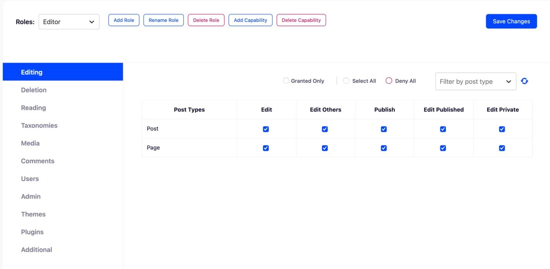The image size is (550, 269).
Task: Click the Roles: label
Action: tap(25, 22)
